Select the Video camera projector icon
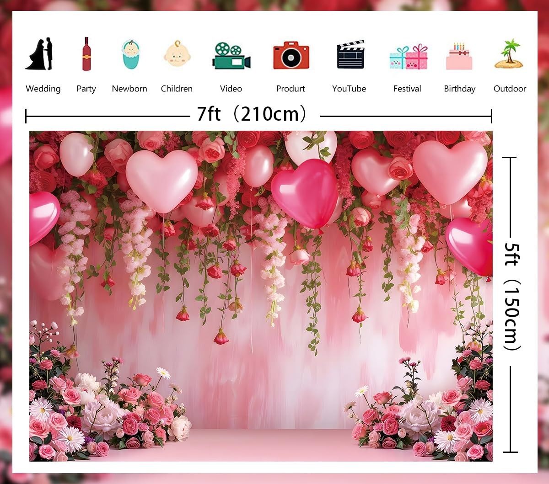Screen dimensions: 549x484 pos(231,55)
